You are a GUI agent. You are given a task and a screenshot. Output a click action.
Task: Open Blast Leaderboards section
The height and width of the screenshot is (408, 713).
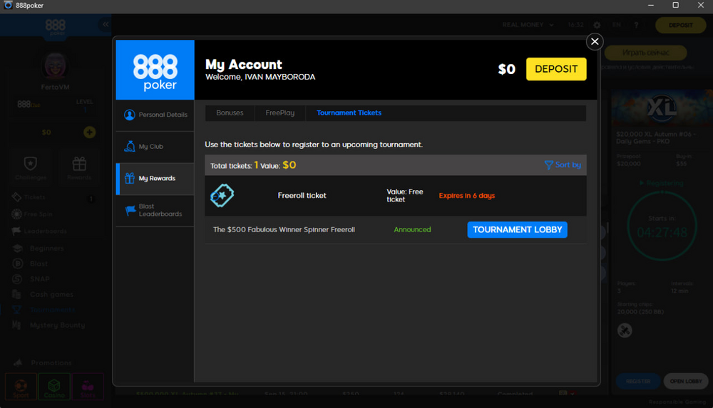(155, 210)
